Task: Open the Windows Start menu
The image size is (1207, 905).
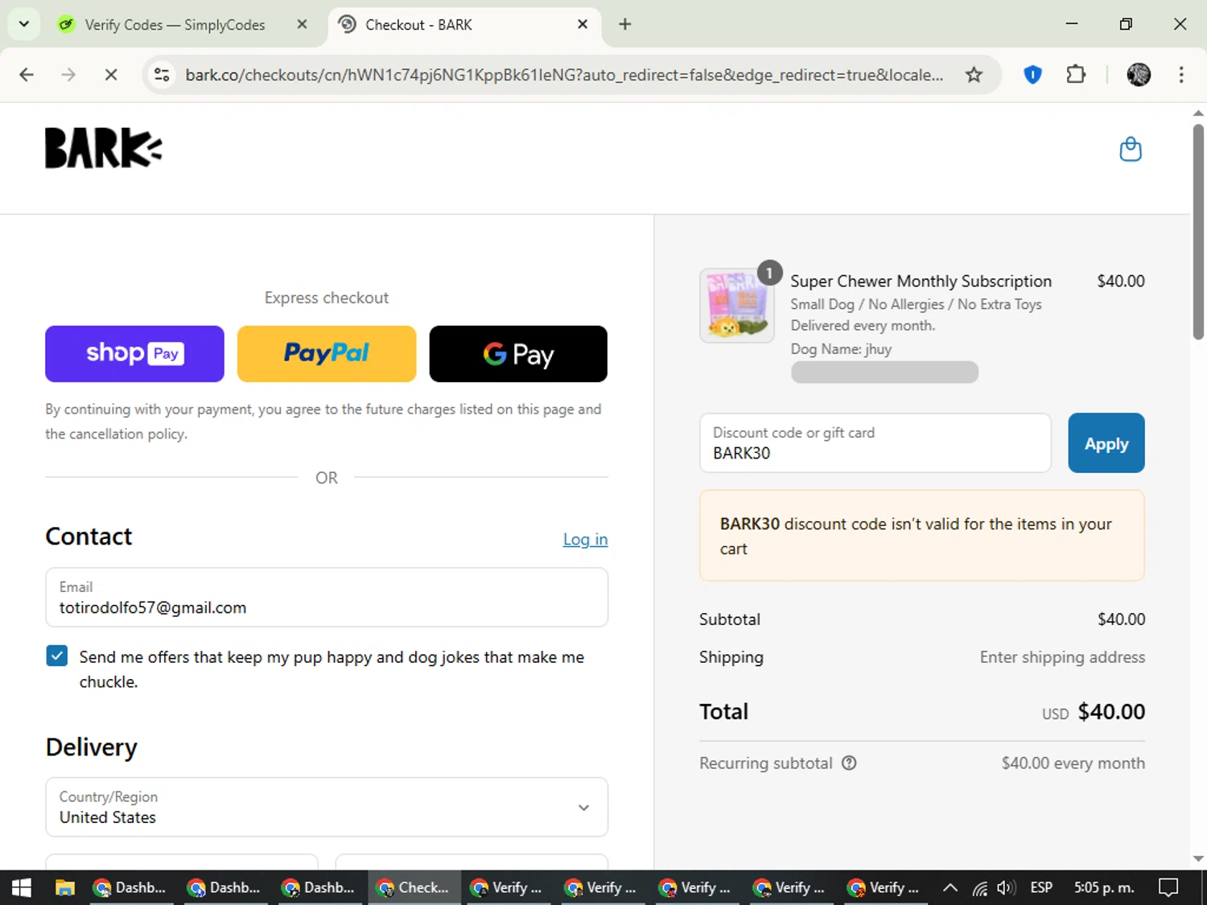Action: pyautogui.click(x=22, y=887)
